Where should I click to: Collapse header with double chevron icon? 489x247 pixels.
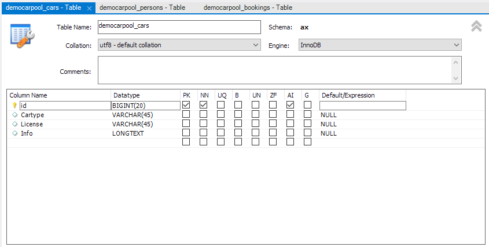(x=476, y=27)
